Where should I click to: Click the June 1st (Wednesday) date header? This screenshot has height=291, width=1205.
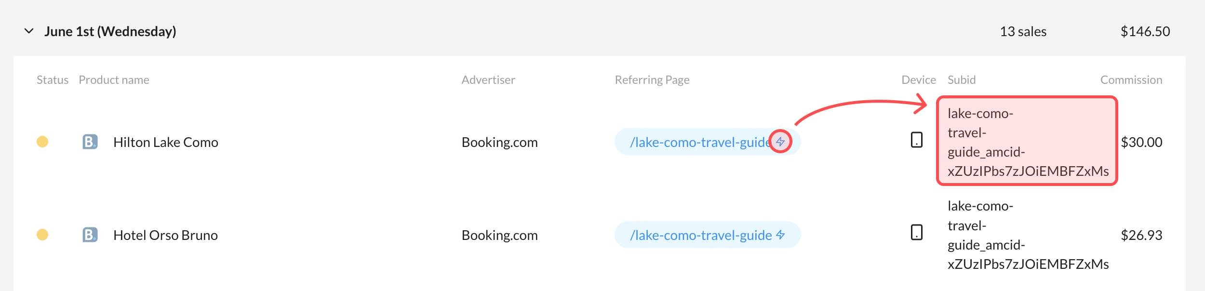(110, 31)
